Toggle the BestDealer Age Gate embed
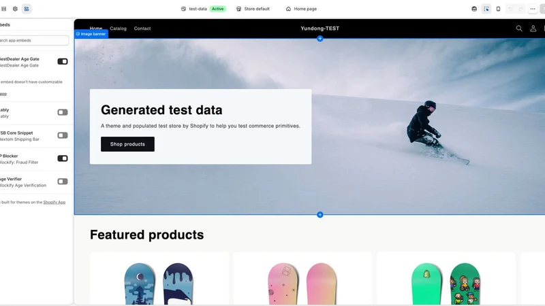This screenshot has width=545, height=306. point(63,61)
